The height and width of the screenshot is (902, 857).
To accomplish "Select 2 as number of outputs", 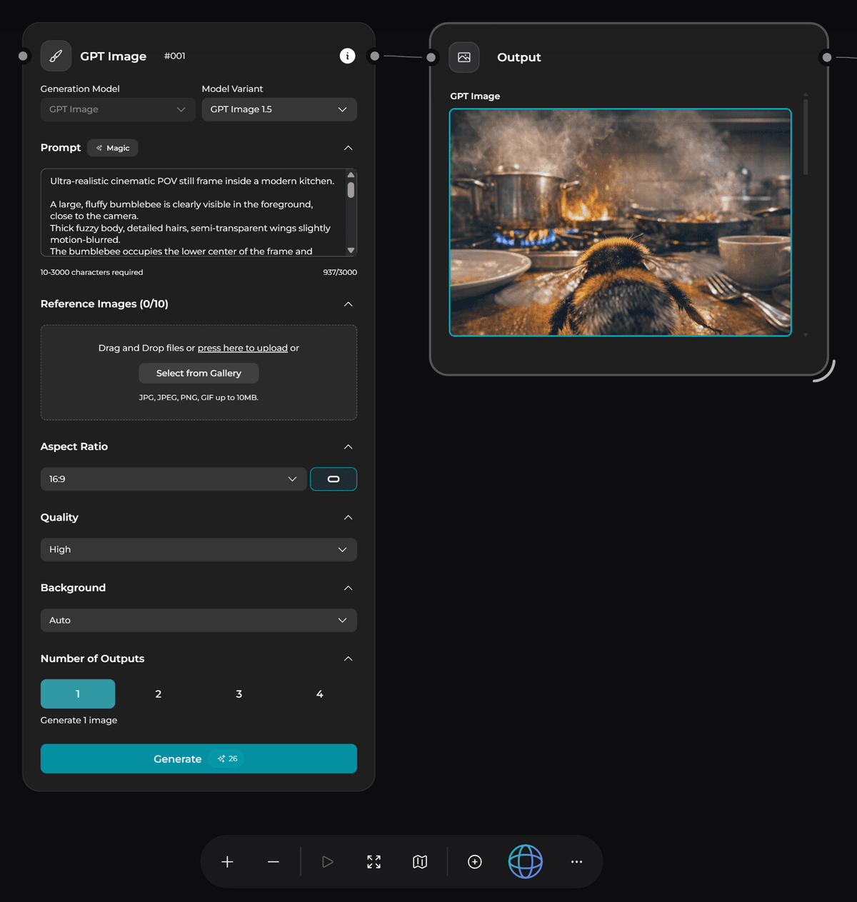I will tap(159, 694).
